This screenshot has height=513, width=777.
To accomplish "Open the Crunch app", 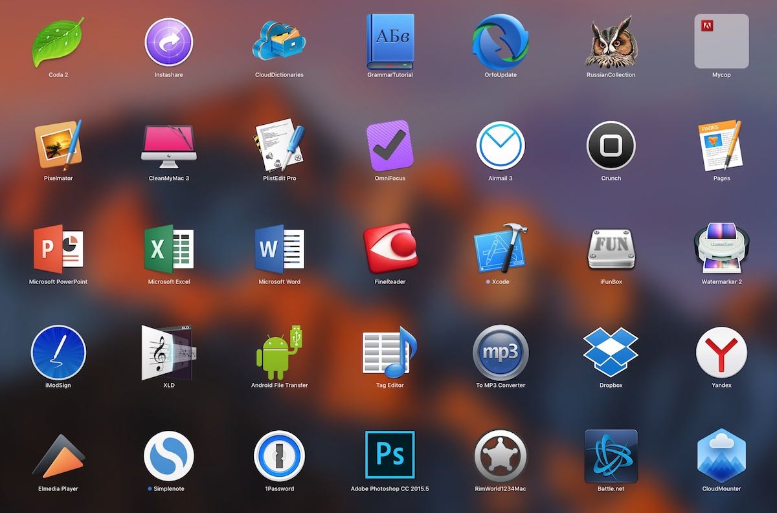I will pos(611,146).
